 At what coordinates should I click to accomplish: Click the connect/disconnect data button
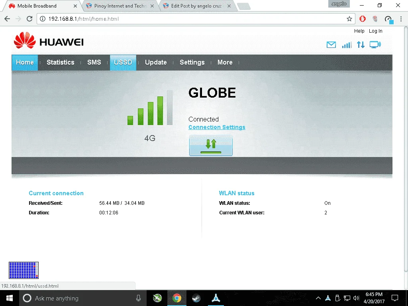[211, 146]
